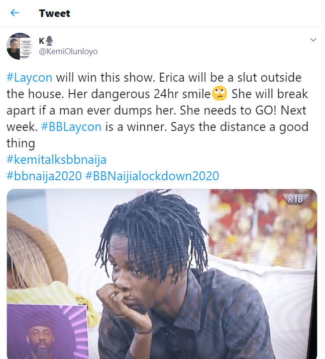Go back using the blue arrow icon
The image size is (325, 359).
coord(14,13)
